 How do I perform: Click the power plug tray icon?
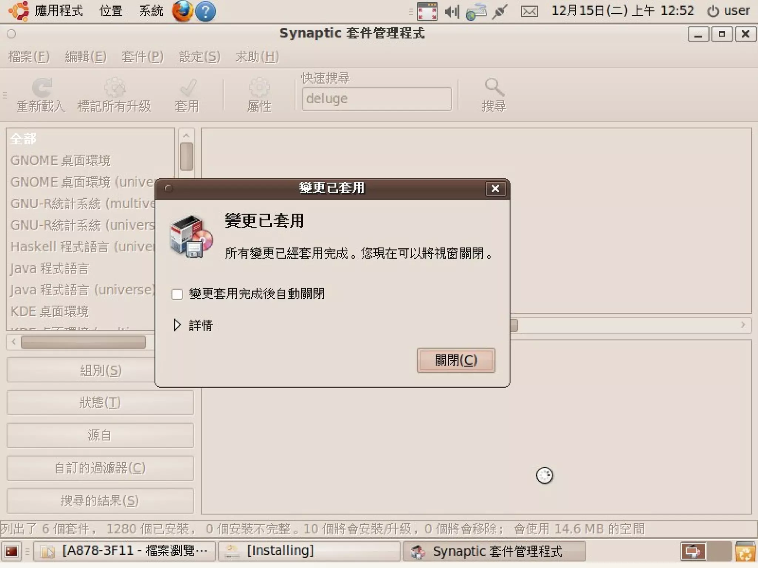pyautogui.click(x=500, y=11)
